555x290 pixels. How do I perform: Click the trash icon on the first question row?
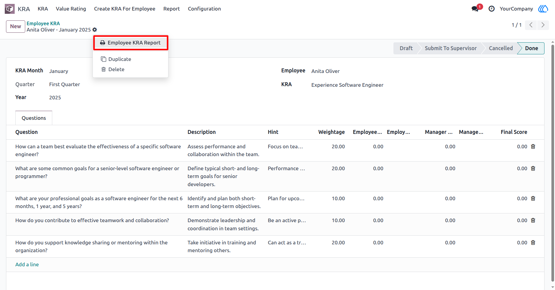click(x=533, y=147)
